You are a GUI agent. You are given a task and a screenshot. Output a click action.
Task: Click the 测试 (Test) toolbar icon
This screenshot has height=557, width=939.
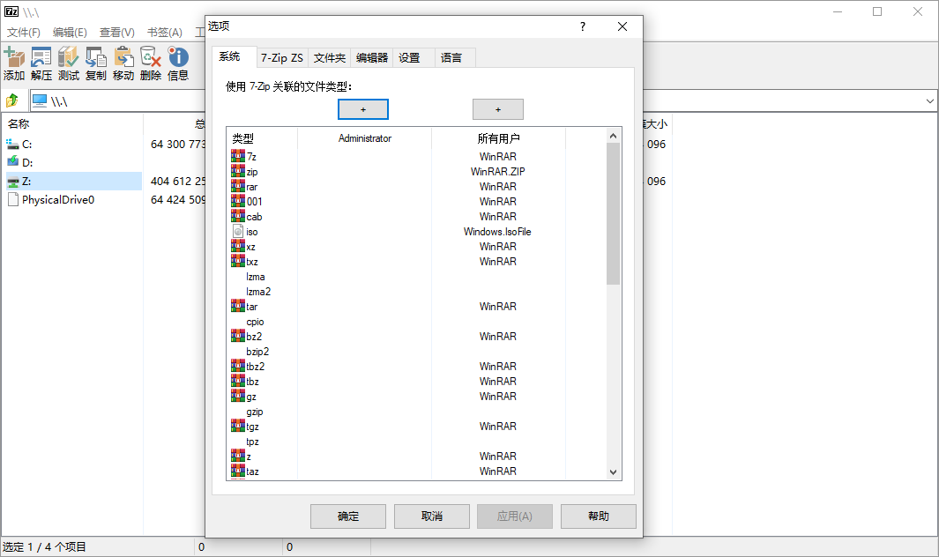click(68, 57)
